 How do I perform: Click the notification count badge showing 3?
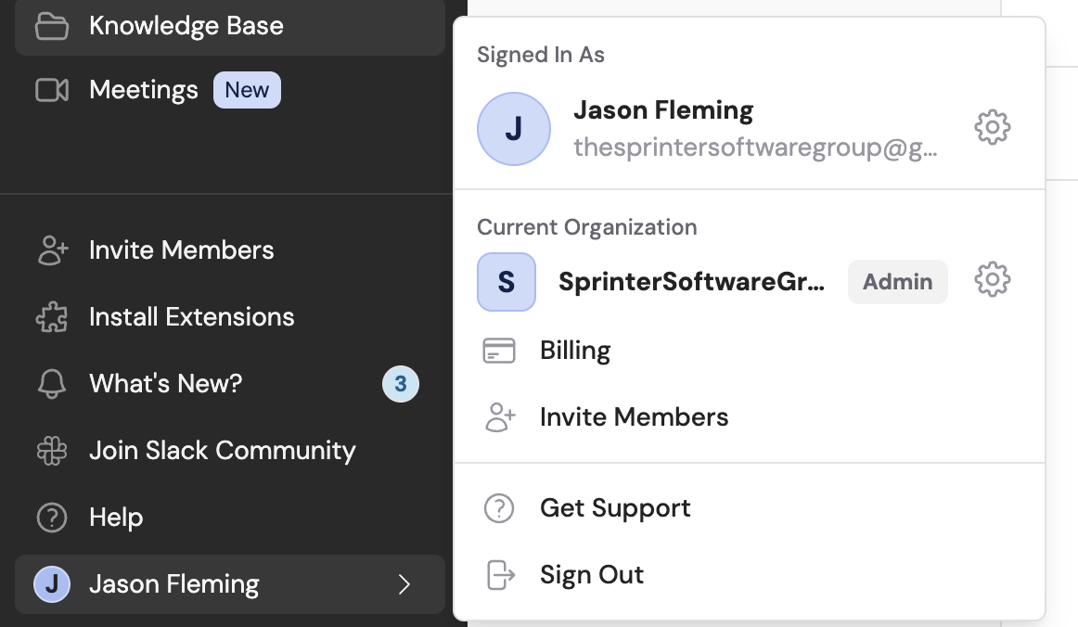point(401,383)
